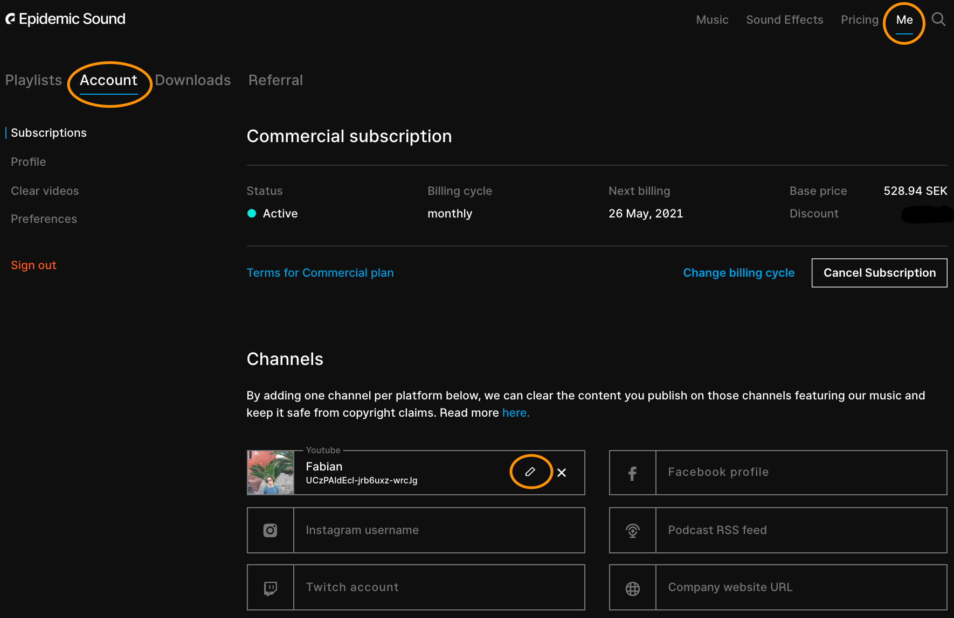The height and width of the screenshot is (618, 954).
Task: Click the globe icon for company website
Action: 632,588
